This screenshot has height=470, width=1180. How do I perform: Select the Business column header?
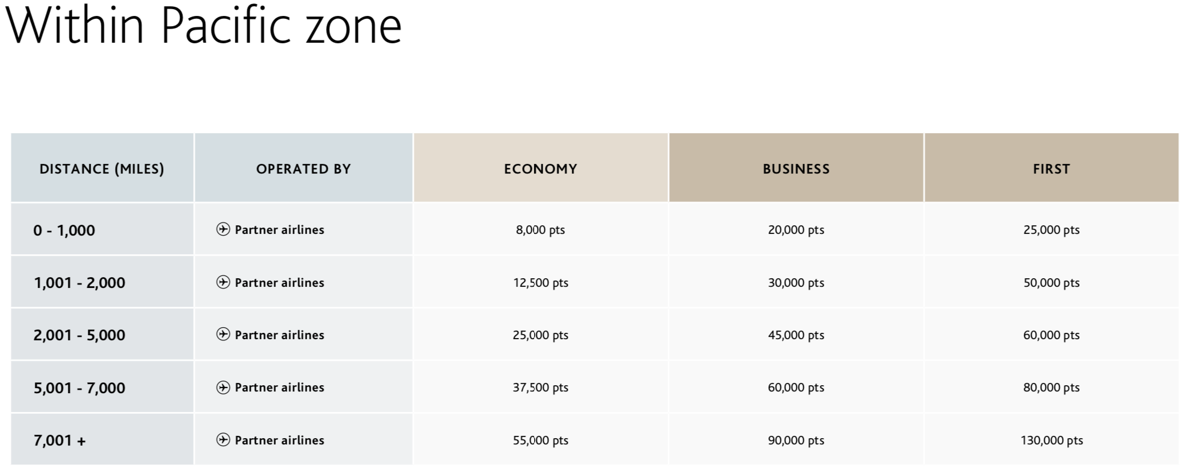coord(796,168)
